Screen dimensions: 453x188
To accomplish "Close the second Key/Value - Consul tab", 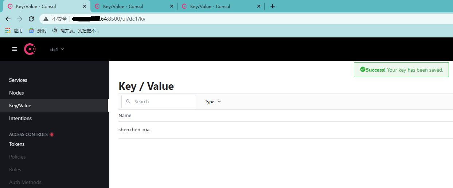I will point(172,6).
